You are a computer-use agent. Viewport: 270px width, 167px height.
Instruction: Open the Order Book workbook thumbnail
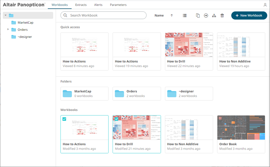coord(241,127)
